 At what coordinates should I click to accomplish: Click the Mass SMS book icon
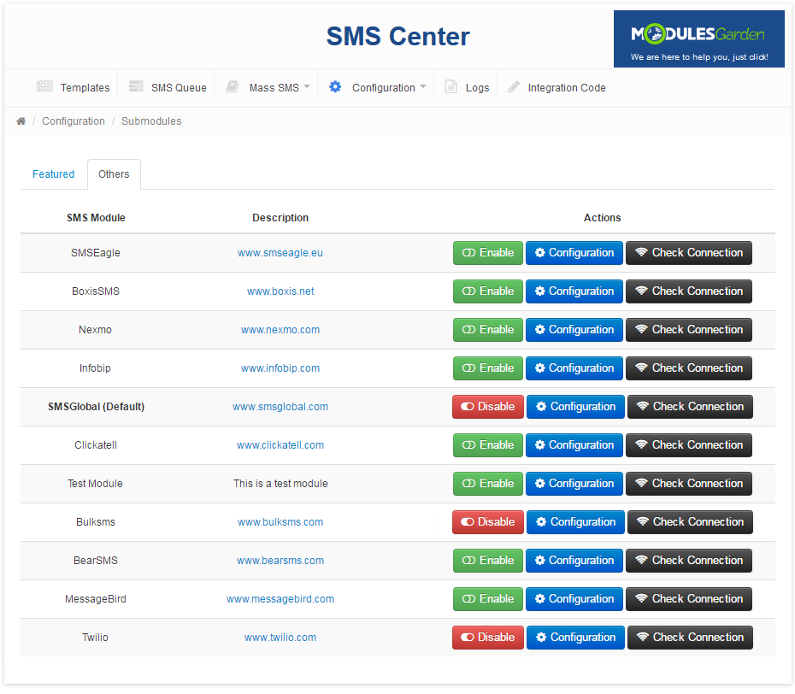click(233, 86)
